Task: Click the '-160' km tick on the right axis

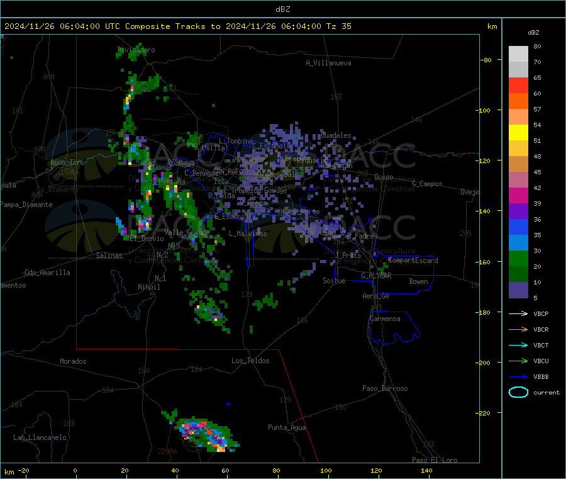Action: (x=484, y=262)
